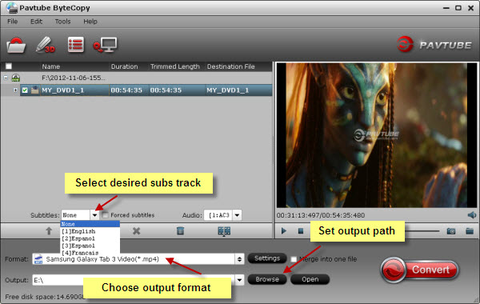Click the red task list icon
Viewport: 480px width, 304px height.
click(x=76, y=45)
